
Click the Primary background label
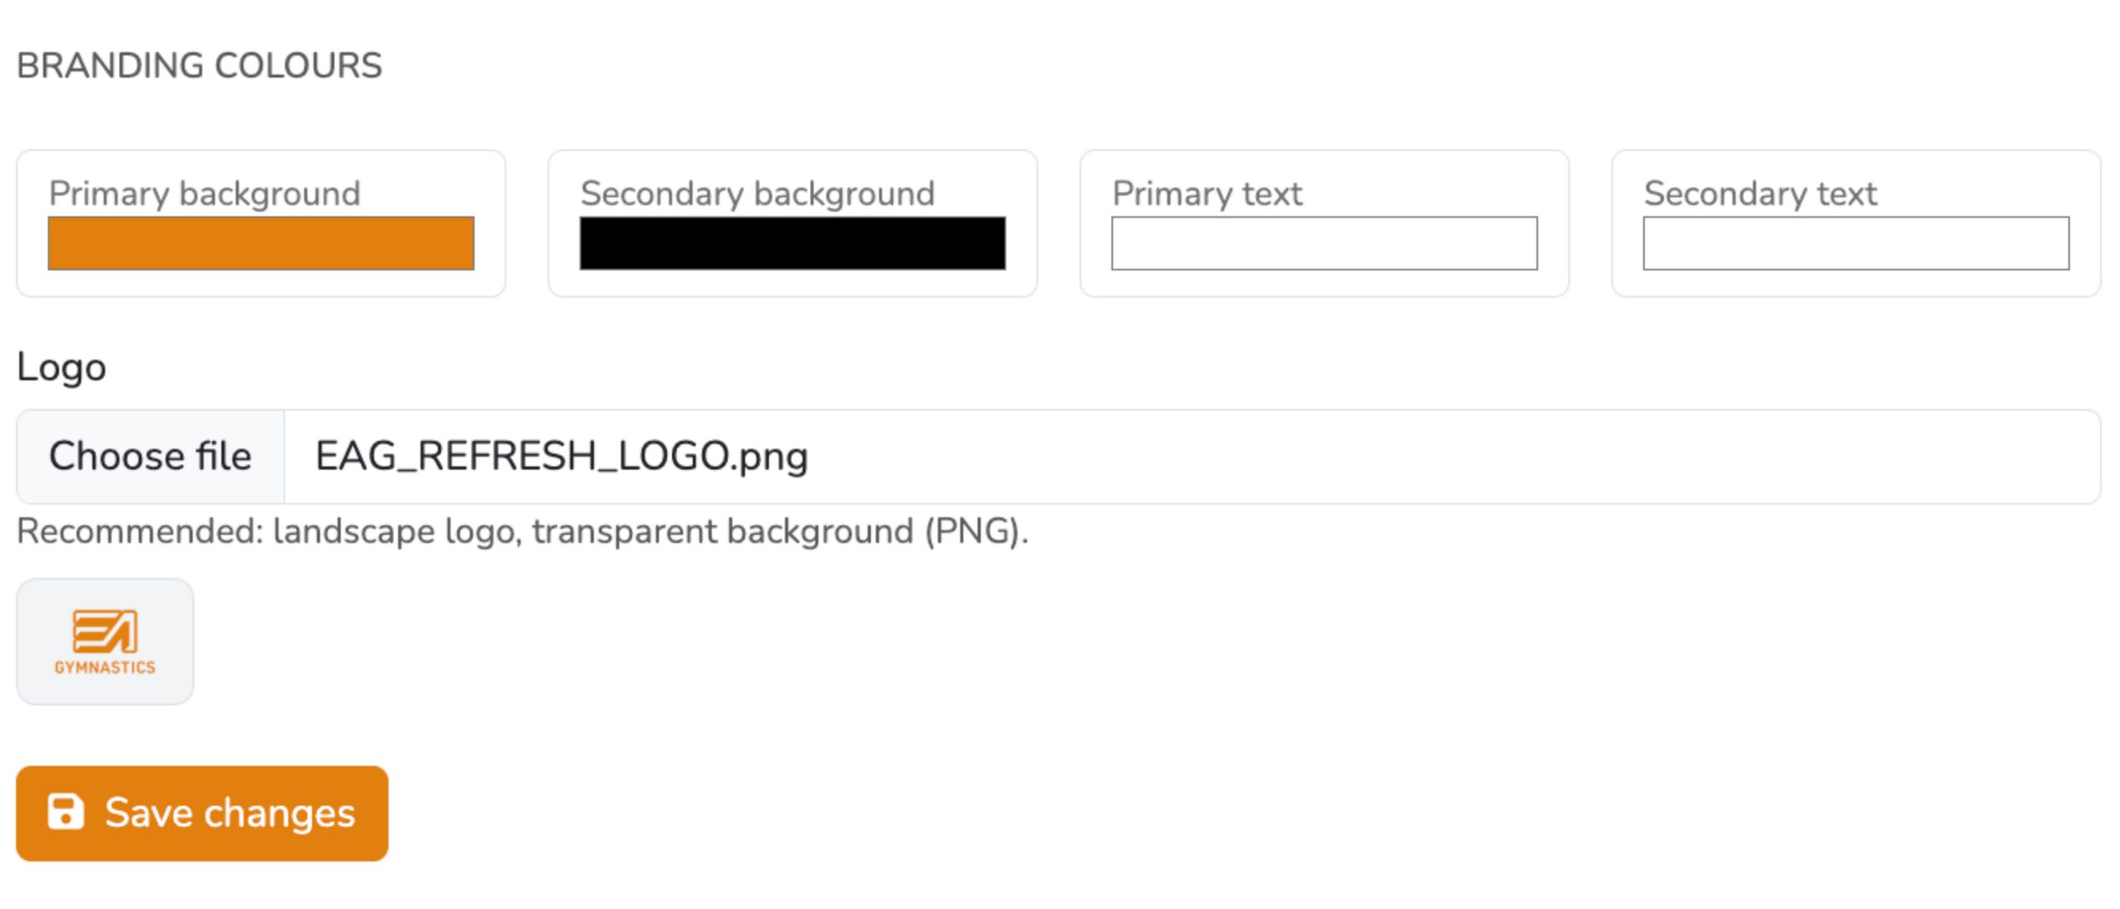205,194
